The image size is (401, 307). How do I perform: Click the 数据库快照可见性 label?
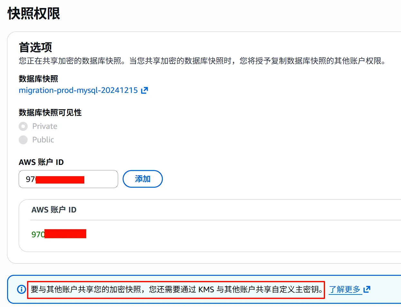tap(50, 113)
